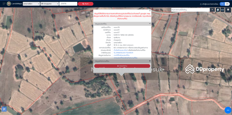Open the parcel coordinates link
232x115 pixels.
click(123, 53)
